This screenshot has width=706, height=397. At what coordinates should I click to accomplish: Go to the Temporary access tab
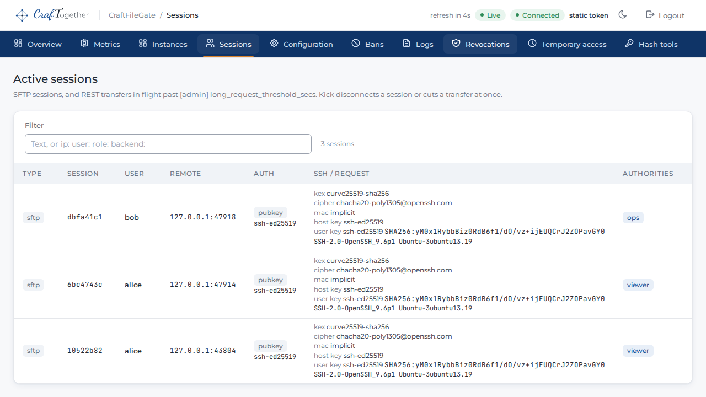567,44
